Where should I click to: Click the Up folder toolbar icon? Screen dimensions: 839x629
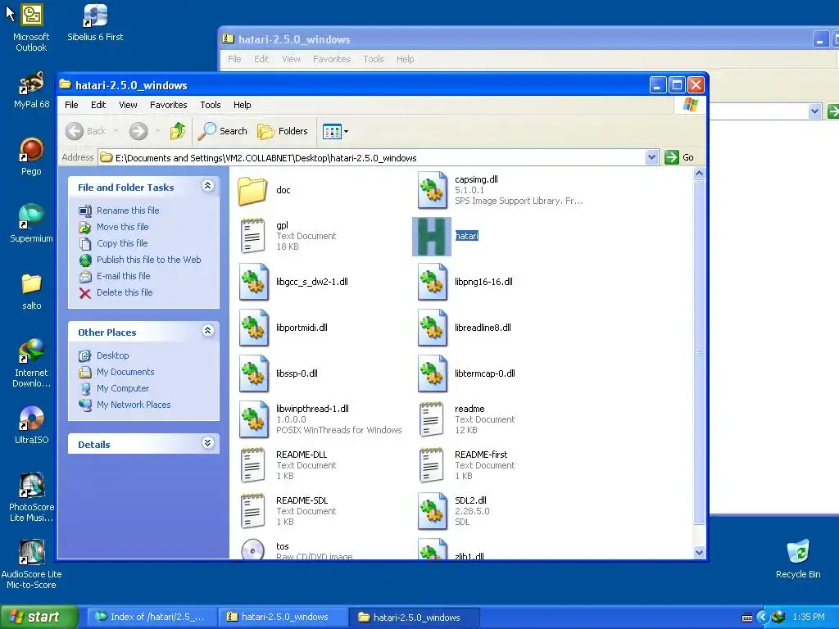coord(178,131)
